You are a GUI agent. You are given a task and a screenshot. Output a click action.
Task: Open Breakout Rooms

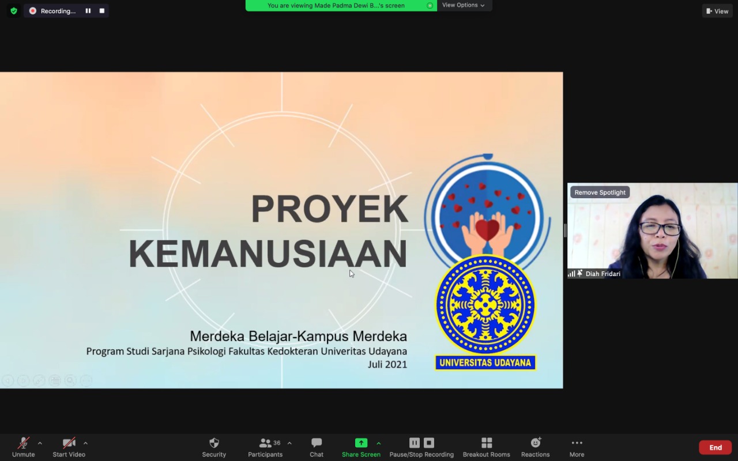tap(487, 447)
